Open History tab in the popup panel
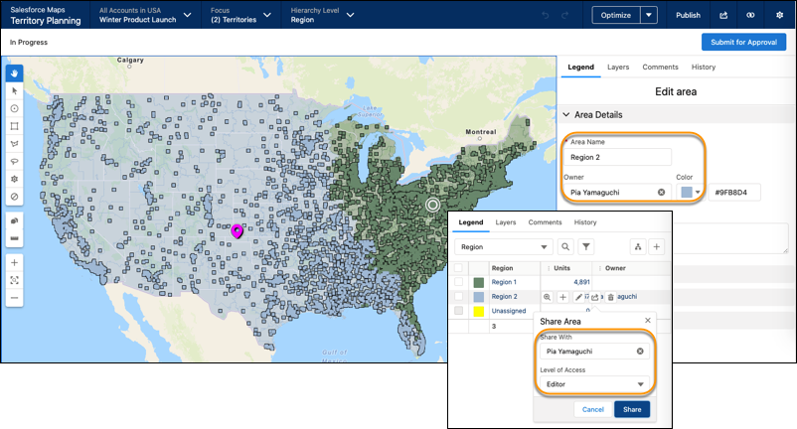Screen dimensions: 797x429 point(585,222)
